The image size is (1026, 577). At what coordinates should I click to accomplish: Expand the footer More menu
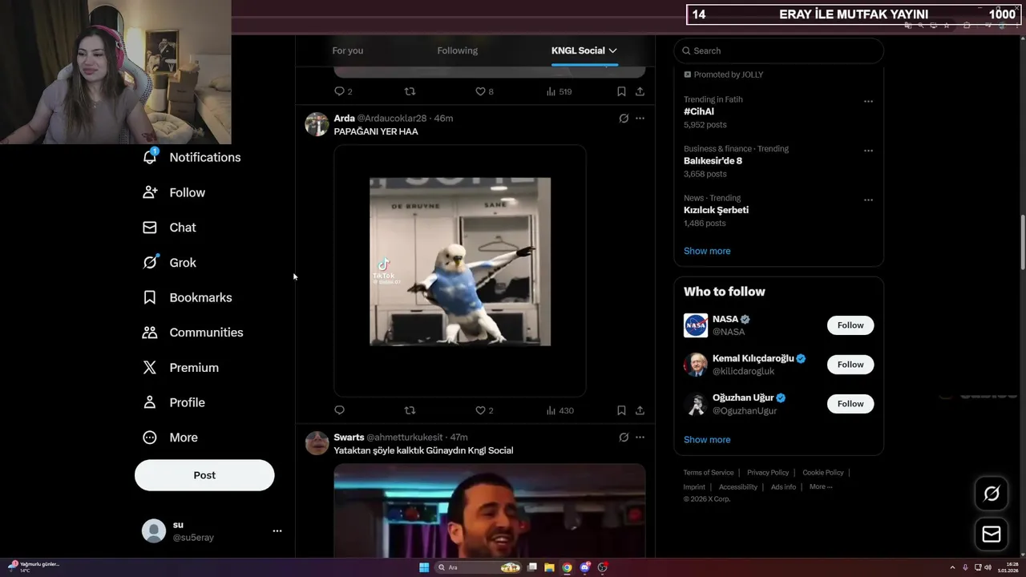[821, 487]
